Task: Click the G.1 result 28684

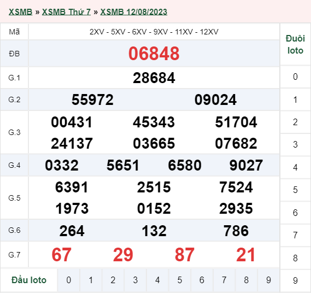Action: pos(154,78)
